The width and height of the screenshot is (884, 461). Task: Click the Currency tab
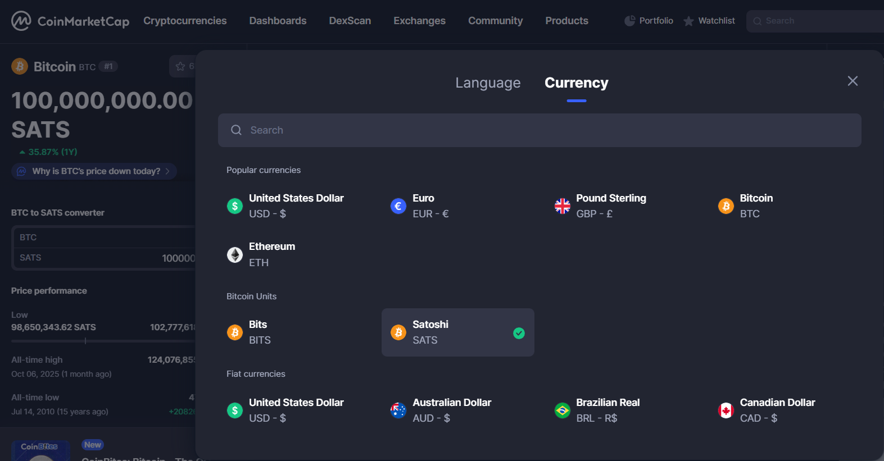tap(576, 83)
